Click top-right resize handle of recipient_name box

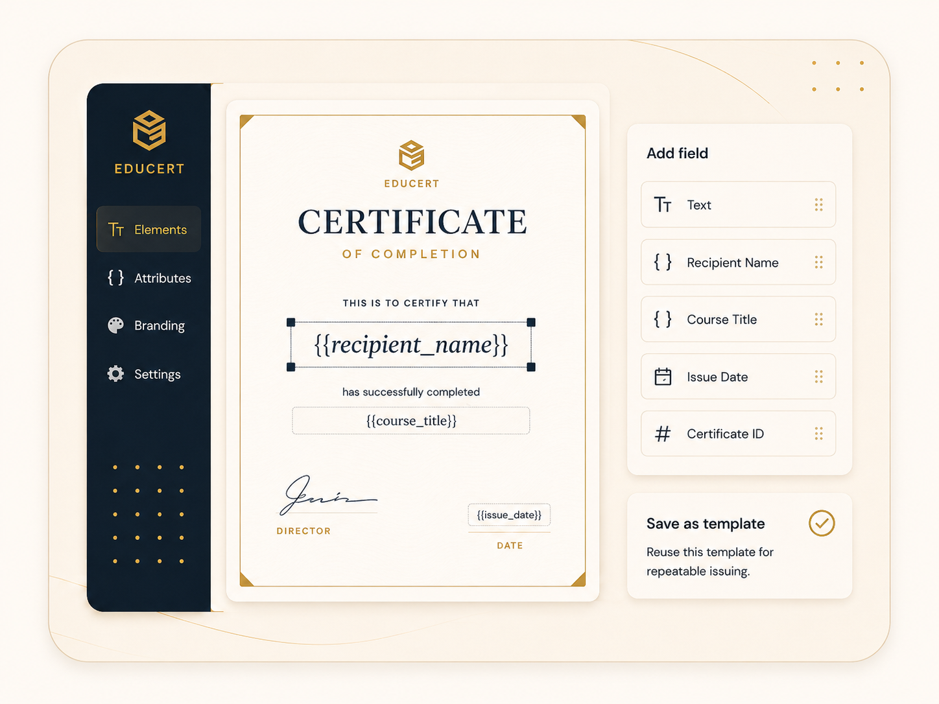[x=531, y=322]
